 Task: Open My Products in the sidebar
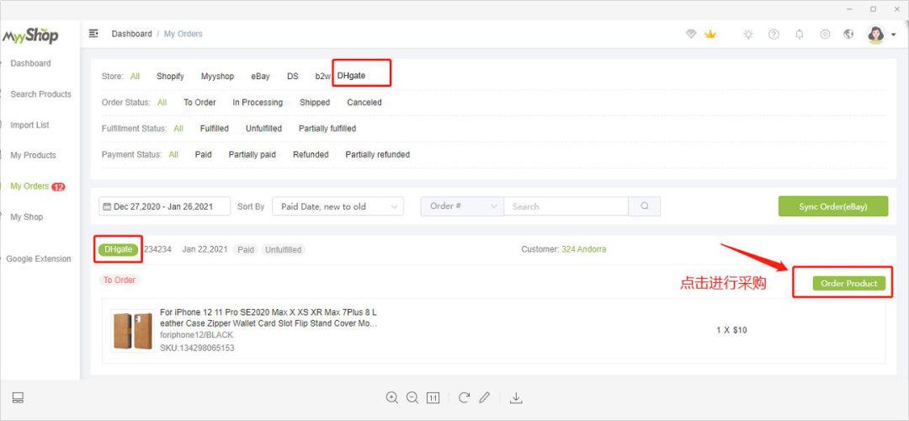(33, 156)
